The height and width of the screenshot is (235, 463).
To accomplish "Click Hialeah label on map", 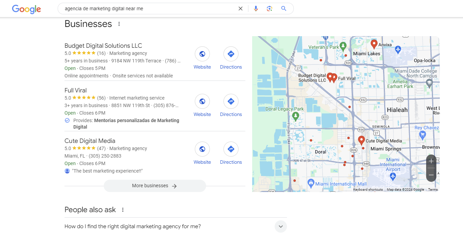I will coord(397,110).
